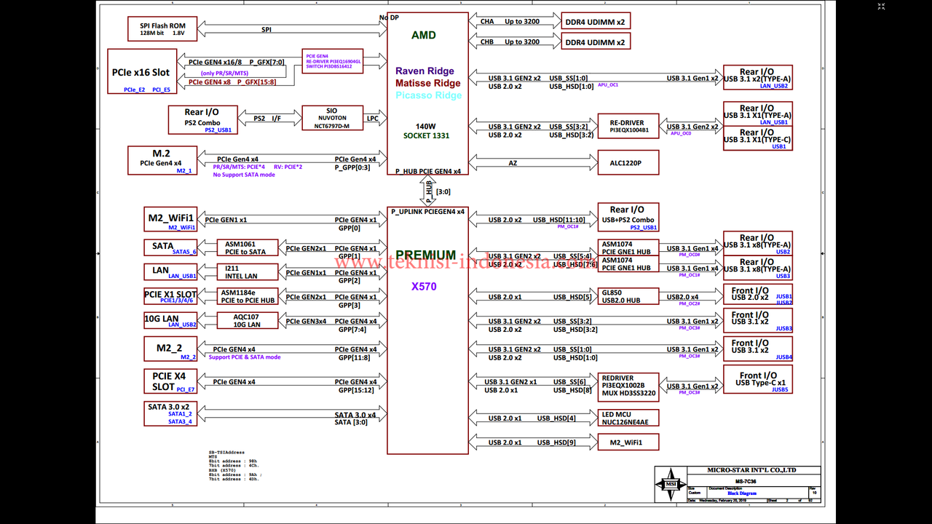This screenshot has width=932, height=524.
Task: Select the LED MCU NUC126NE4AE block
Action: click(628, 418)
